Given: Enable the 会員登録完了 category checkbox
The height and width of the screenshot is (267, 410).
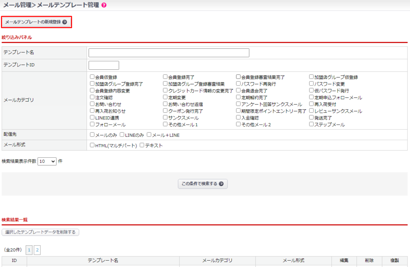Looking at the screenshot, I should click(165, 77).
